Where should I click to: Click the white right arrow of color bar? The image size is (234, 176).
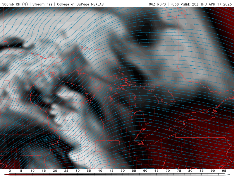[x=227, y=175]
